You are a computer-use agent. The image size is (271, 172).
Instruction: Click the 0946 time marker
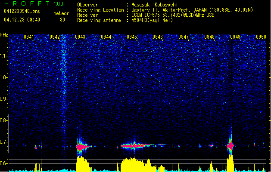pyautogui.click(x=158, y=37)
